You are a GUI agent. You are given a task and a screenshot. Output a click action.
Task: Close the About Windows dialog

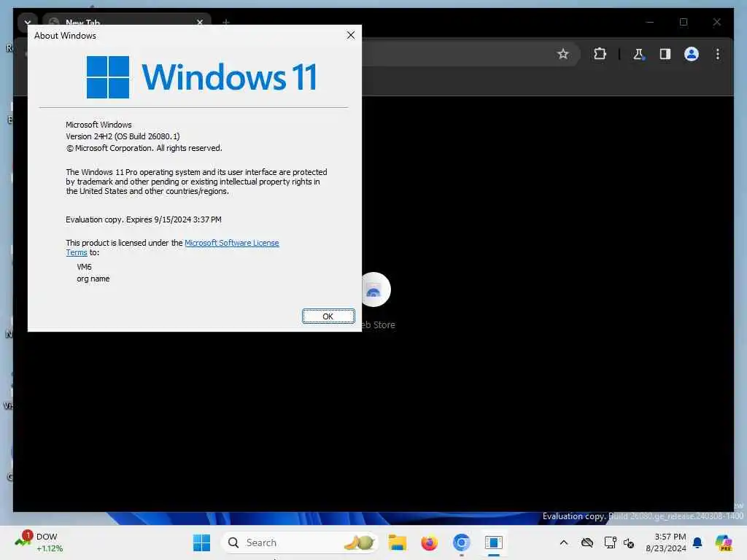tap(351, 35)
